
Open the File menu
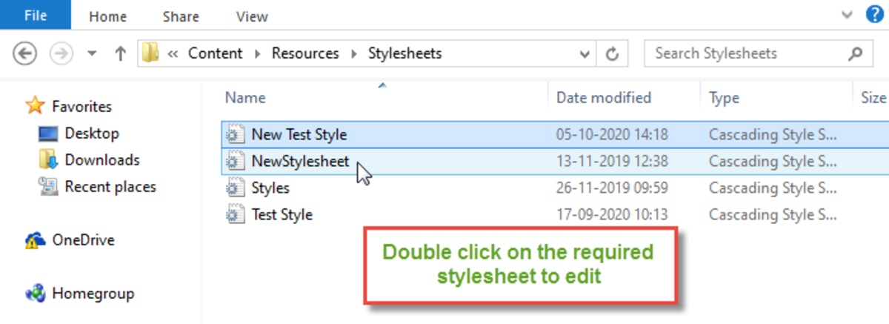click(x=36, y=15)
